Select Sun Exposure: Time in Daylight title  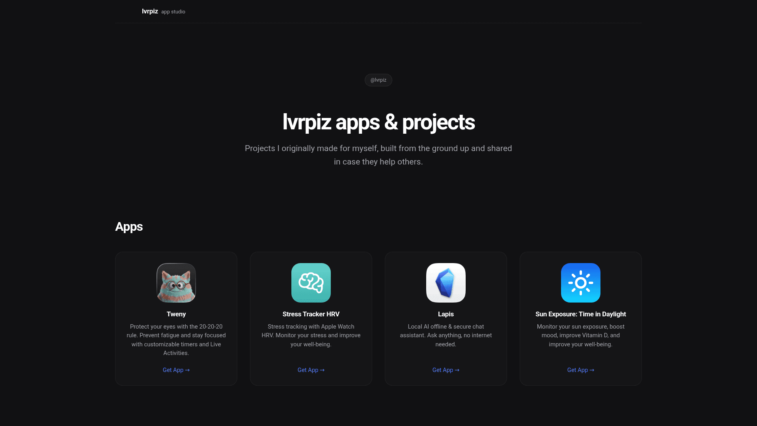coord(581,314)
